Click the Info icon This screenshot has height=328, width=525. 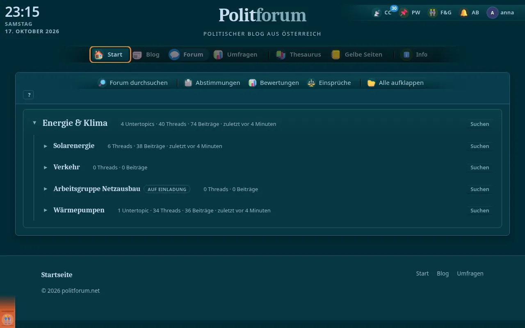406,55
